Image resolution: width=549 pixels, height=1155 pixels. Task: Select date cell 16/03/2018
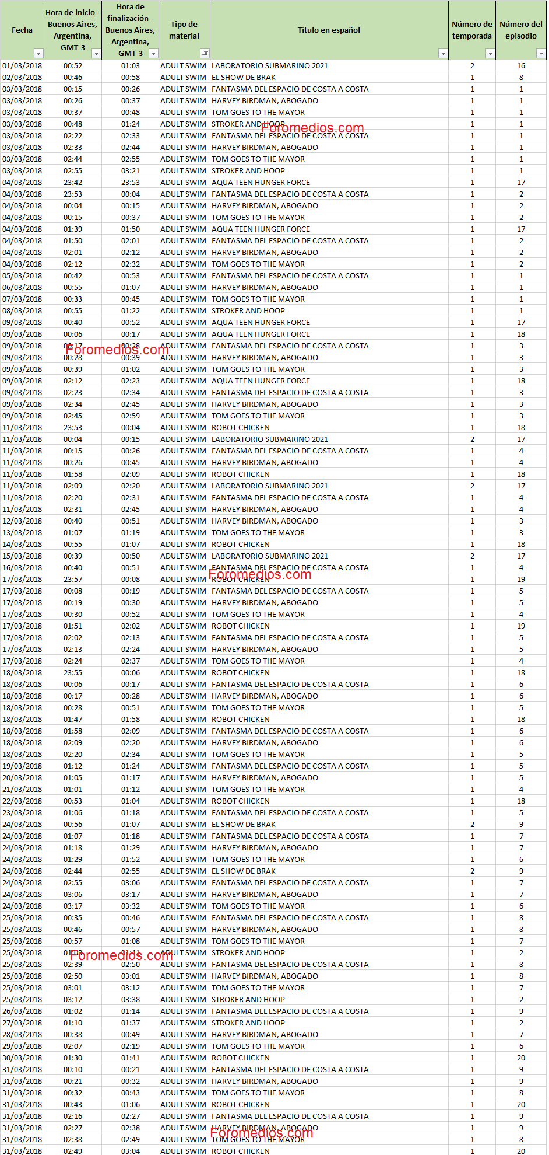22,567
